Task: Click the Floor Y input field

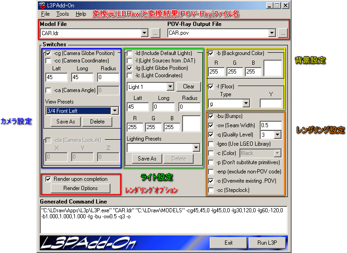Action: (x=271, y=103)
